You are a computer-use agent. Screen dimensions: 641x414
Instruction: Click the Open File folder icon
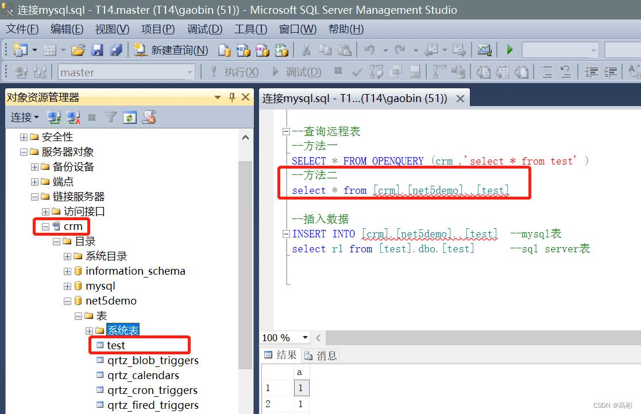[x=78, y=50]
